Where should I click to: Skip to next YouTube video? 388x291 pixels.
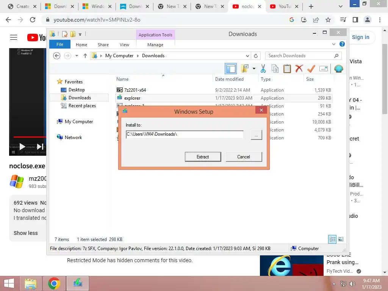pos(40,147)
